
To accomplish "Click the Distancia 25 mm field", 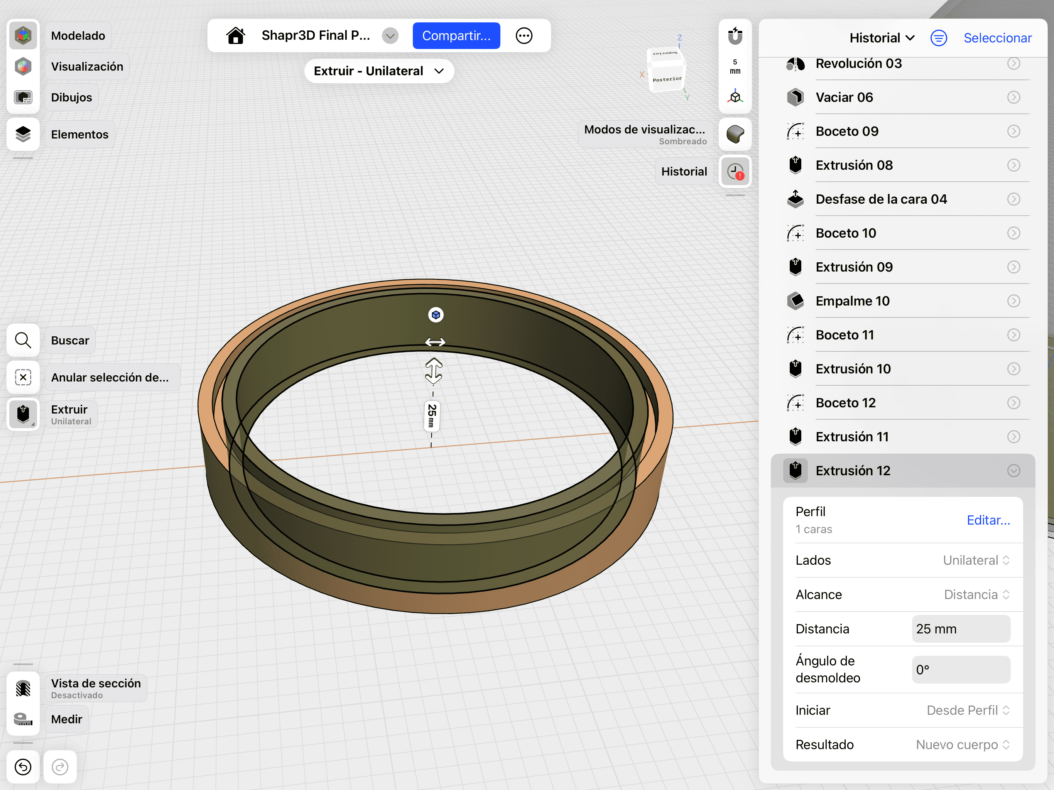I will pos(961,629).
